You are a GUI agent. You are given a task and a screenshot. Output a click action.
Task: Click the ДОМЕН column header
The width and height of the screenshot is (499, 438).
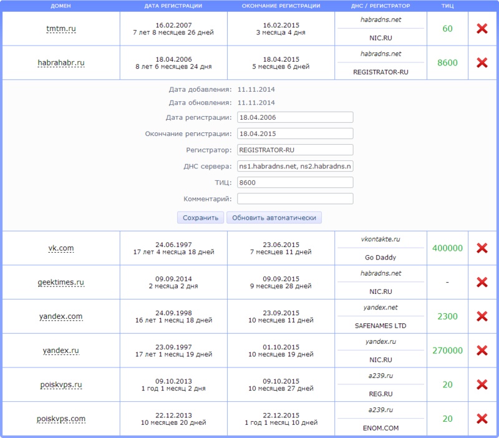[x=61, y=7]
